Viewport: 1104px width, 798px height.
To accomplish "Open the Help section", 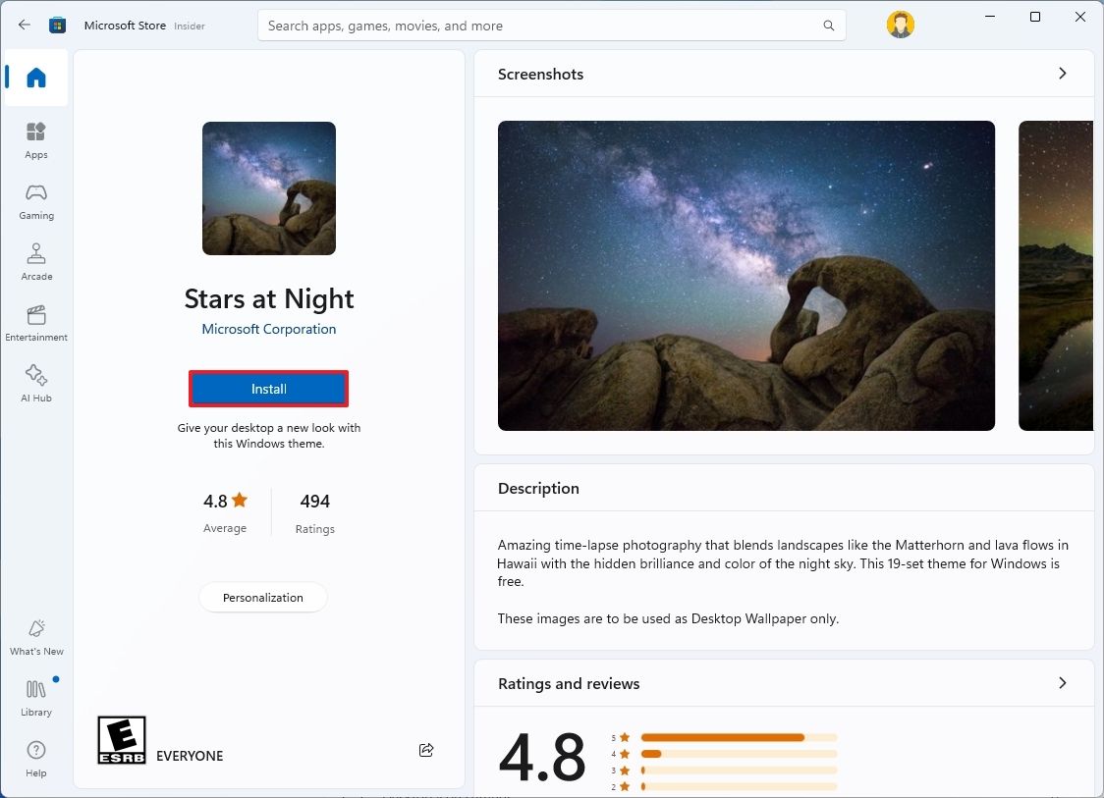I will pyautogui.click(x=35, y=756).
